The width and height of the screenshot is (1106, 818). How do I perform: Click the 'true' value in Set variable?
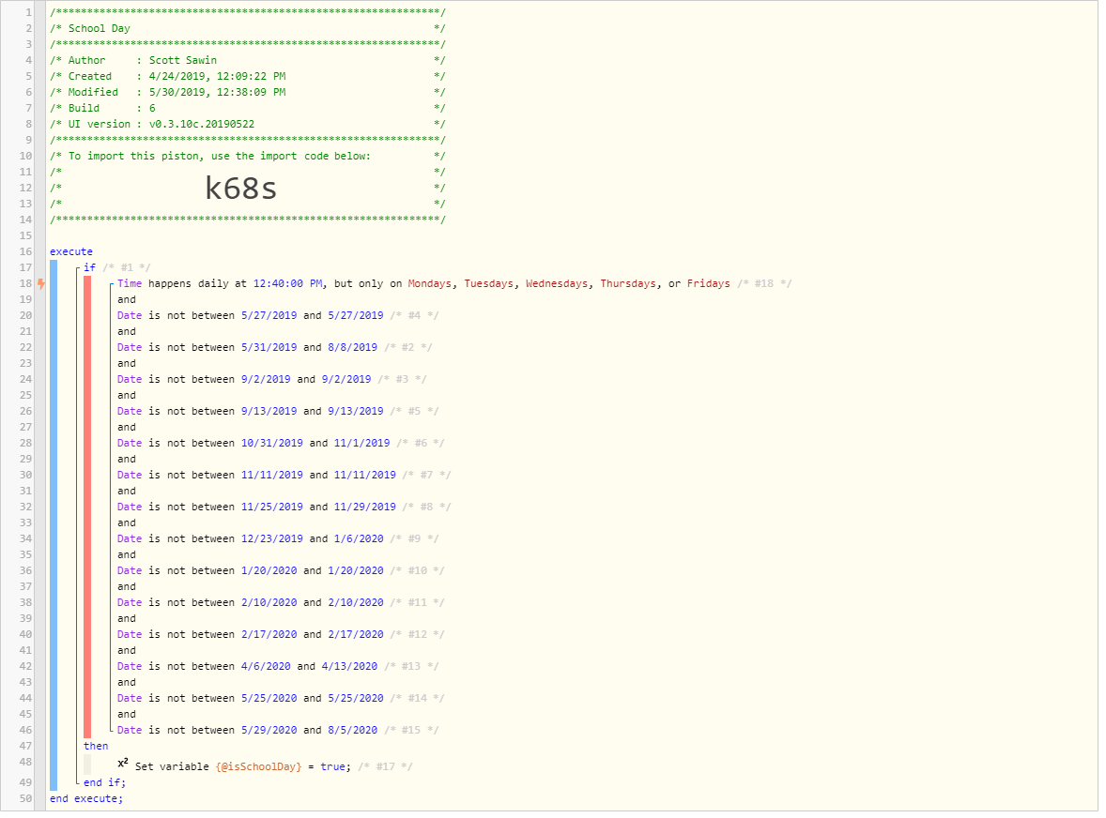tap(333, 767)
